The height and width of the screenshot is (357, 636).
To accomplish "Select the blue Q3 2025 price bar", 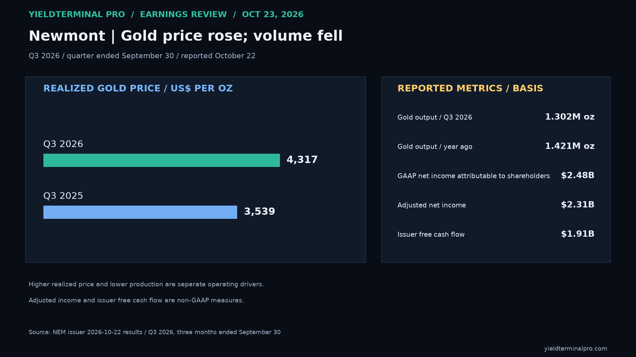I will click(140, 212).
